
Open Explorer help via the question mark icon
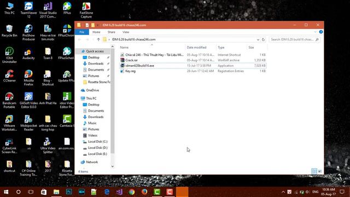click(321, 32)
